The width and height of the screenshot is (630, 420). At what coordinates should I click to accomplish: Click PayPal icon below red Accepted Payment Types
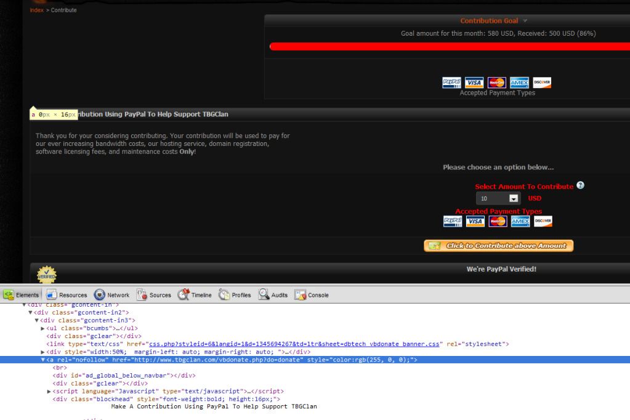pyautogui.click(x=453, y=222)
